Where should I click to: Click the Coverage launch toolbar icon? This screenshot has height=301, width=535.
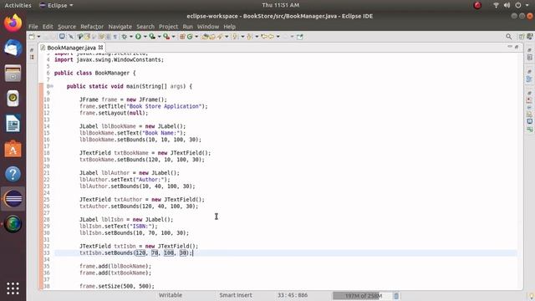tap(152, 37)
